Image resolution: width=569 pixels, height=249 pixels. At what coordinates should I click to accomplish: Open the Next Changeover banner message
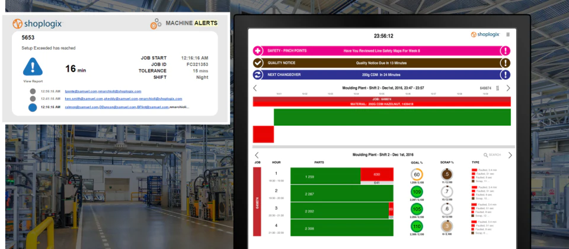click(381, 75)
